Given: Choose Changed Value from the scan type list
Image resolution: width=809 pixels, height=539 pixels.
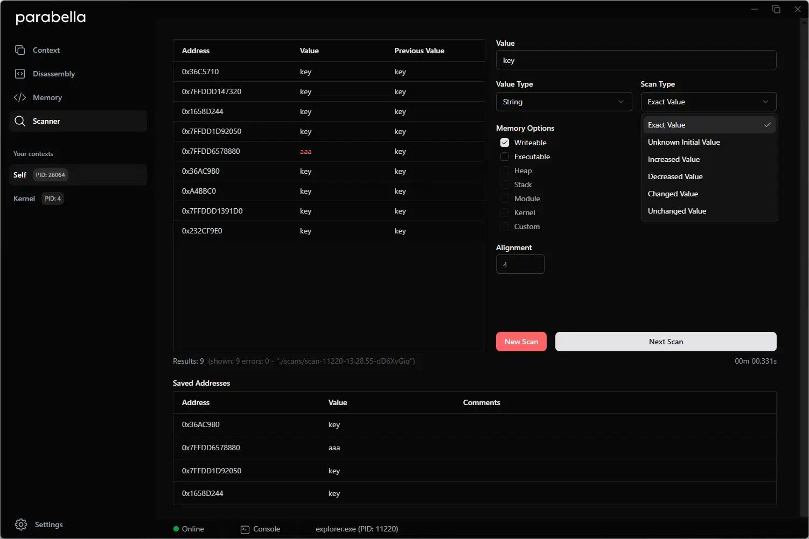Looking at the screenshot, I should click(672, 194).
